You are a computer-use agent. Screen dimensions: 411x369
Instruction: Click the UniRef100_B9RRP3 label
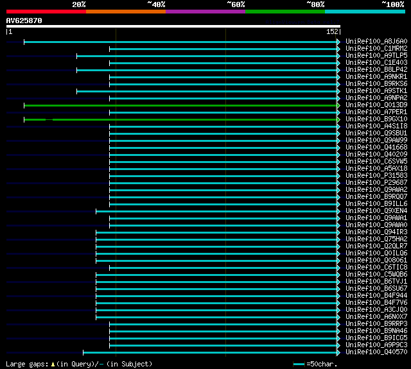click(x=376, y=324)
